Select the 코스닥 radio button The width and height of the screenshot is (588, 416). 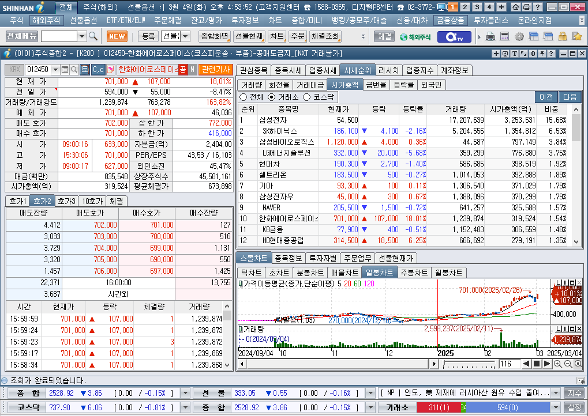pyautogui.click(x=307, y=97)
